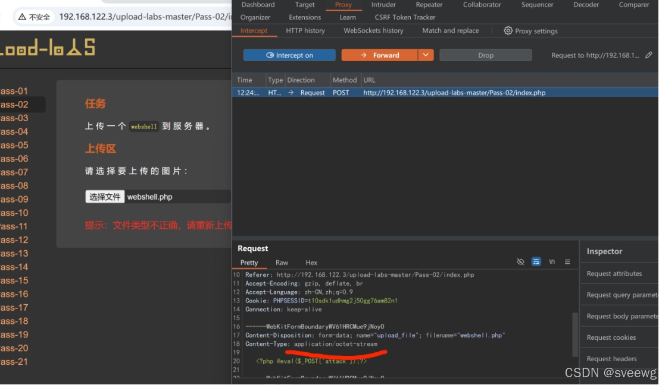Open the Repeater tab
Screen dimensions: 659x385
click(x=429, y=5)
